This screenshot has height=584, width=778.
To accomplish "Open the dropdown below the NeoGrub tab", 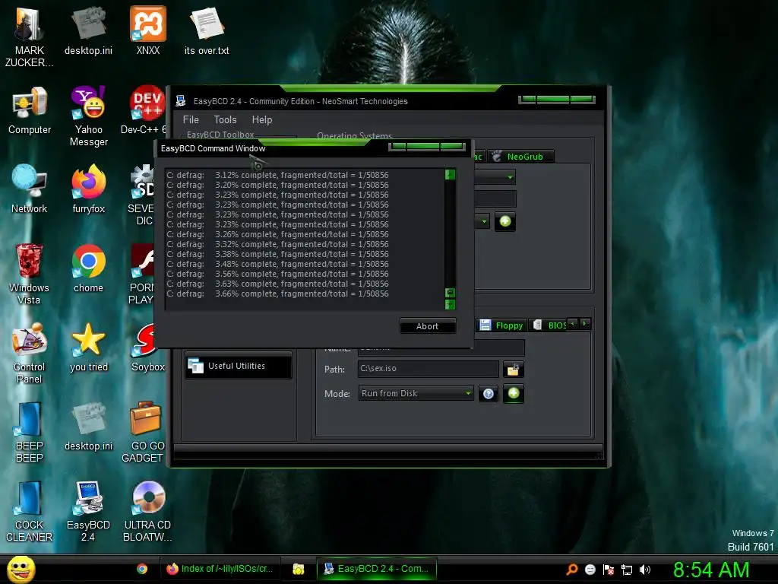I will 495,176.
